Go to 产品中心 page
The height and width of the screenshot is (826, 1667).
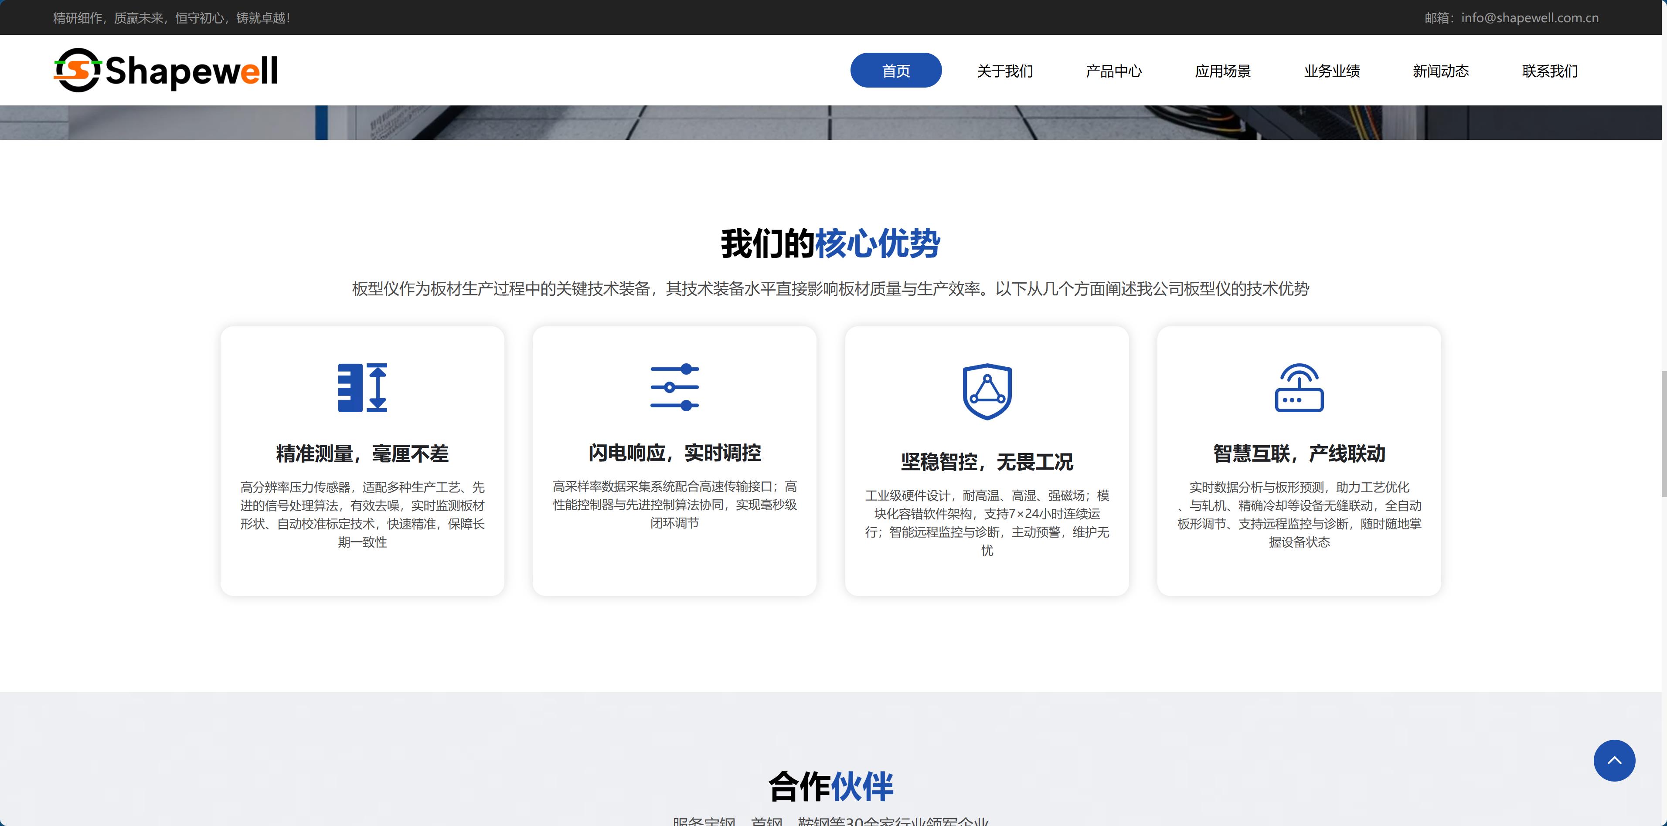1114,71
